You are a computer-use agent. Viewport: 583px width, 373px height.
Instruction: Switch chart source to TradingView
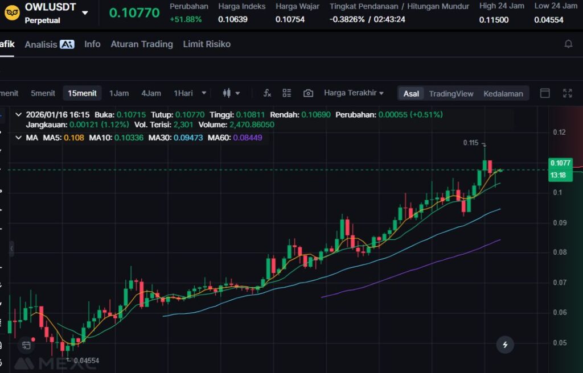pyautogui.click(x=451, y=94)
